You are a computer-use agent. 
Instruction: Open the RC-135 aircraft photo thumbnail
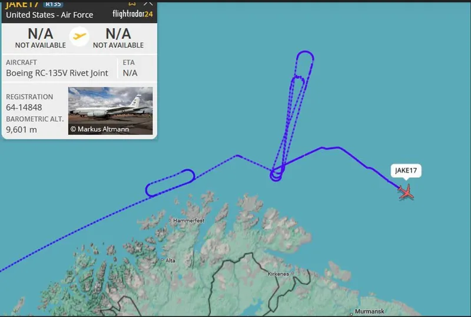pyautogui.click(x=110, y=111)
